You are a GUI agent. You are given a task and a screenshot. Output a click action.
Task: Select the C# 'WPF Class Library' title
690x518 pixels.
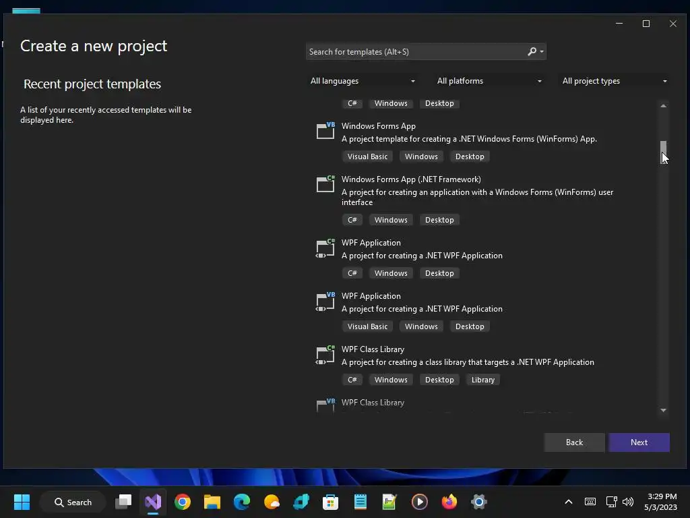[373, 349]
